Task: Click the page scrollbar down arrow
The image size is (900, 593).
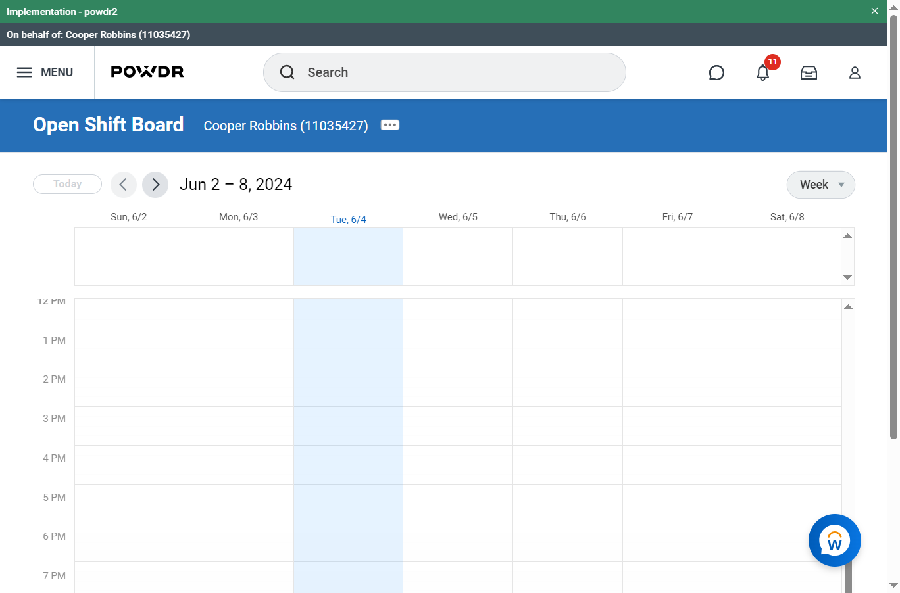Action: [893, 585]
